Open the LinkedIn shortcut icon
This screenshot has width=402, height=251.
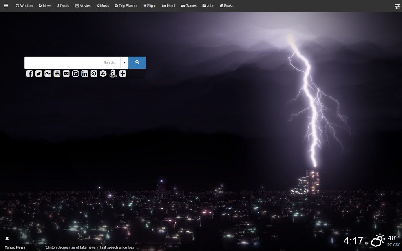85,74
